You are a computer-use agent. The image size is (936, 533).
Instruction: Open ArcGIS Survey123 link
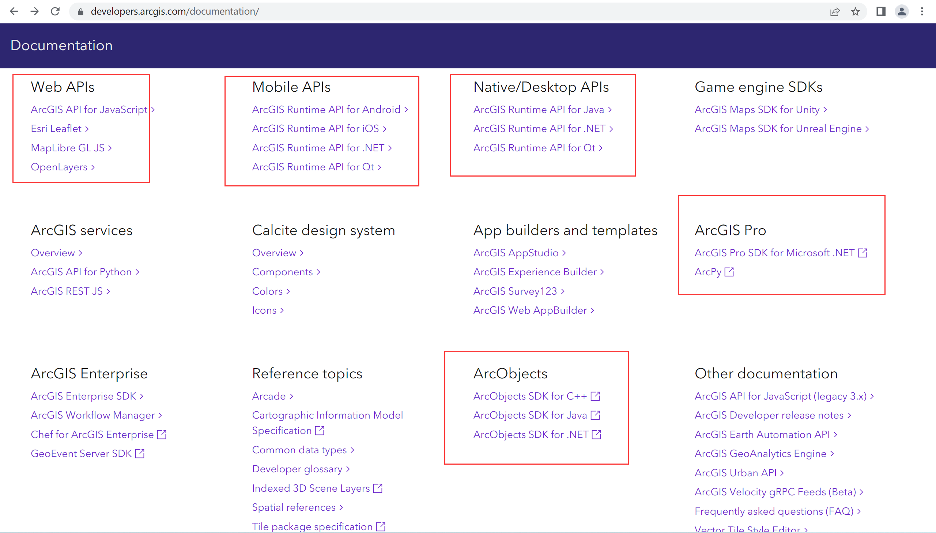pos(519,291)
